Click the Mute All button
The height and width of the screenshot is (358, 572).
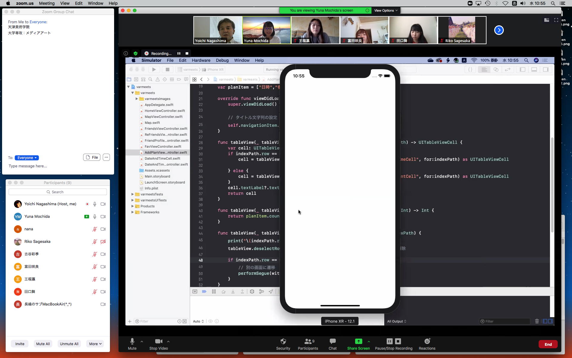click(x=43, y=344)
